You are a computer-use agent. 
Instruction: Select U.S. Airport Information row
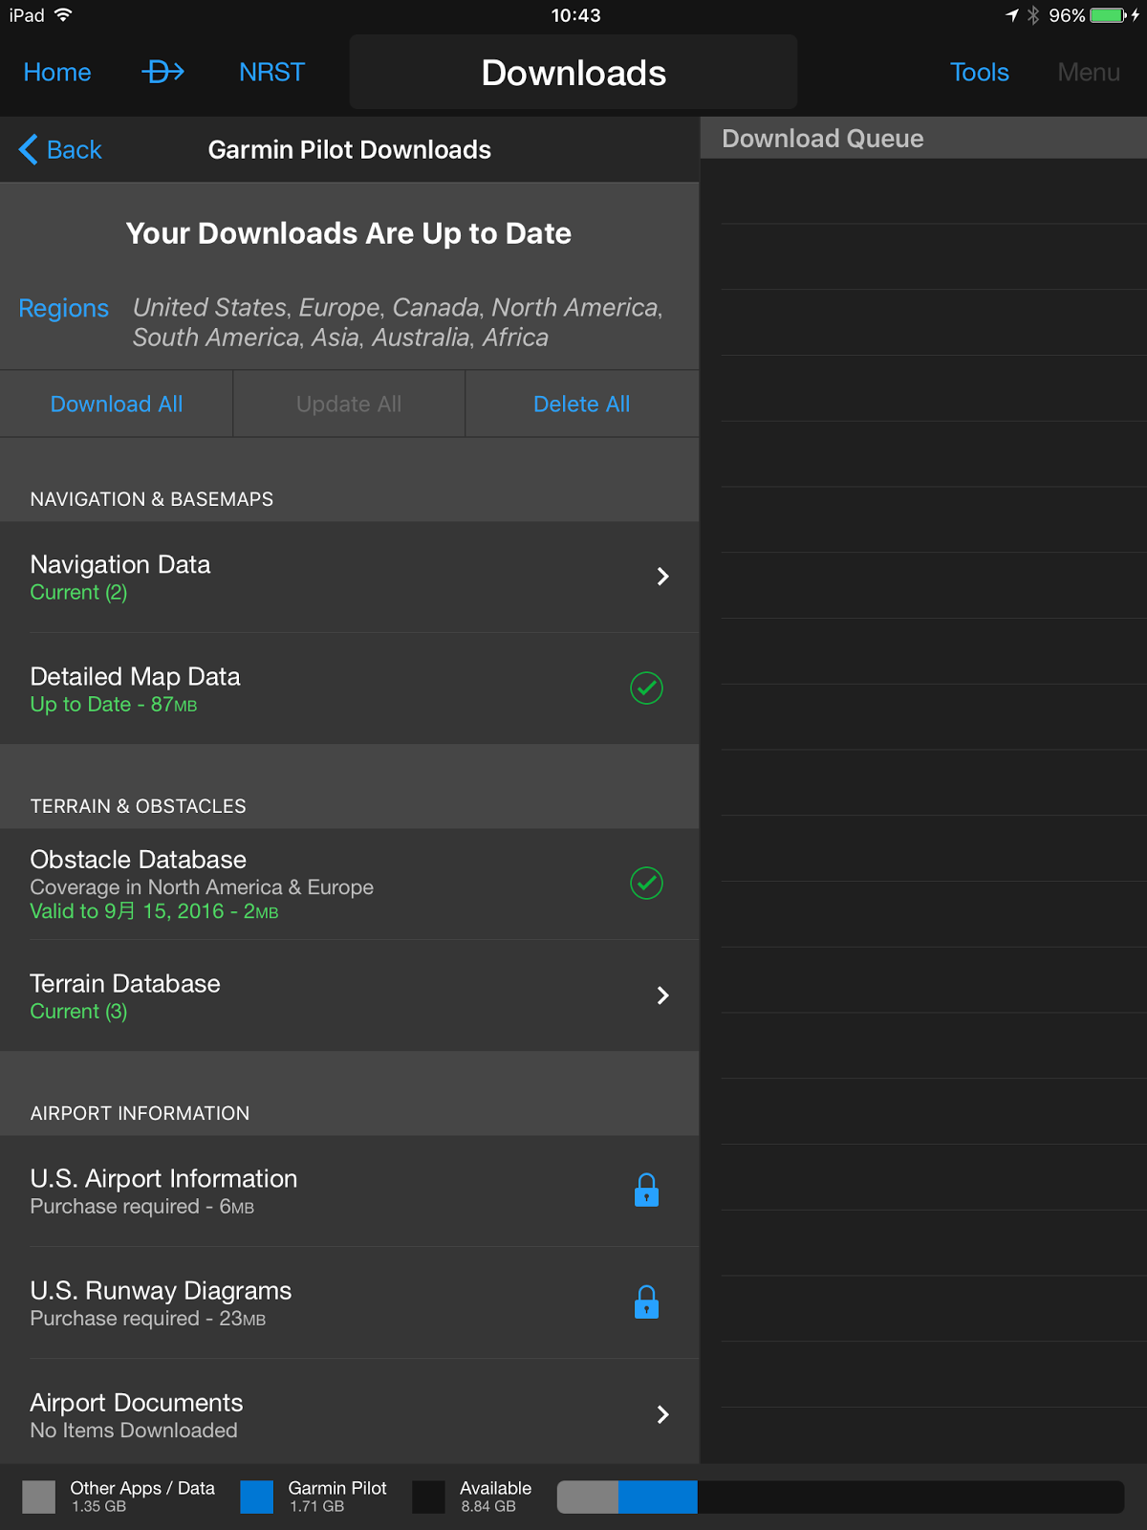(350, 1191)
